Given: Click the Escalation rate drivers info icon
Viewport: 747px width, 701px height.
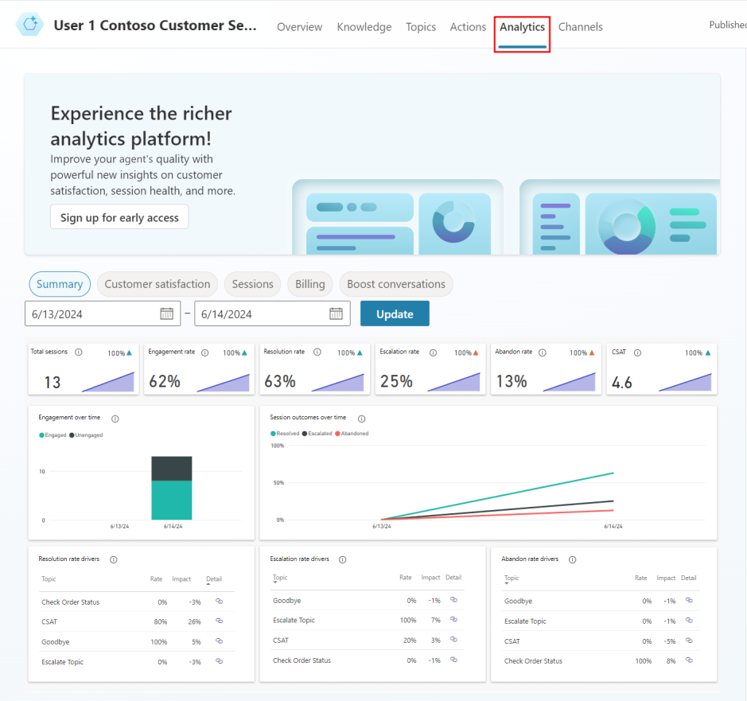Looking at the screenshot, I should pos(342,559).
